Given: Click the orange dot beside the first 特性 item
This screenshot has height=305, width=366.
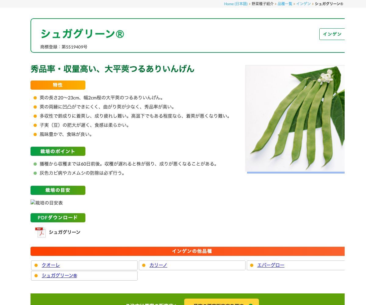Looking at the screenshot, I should [36, 98].
